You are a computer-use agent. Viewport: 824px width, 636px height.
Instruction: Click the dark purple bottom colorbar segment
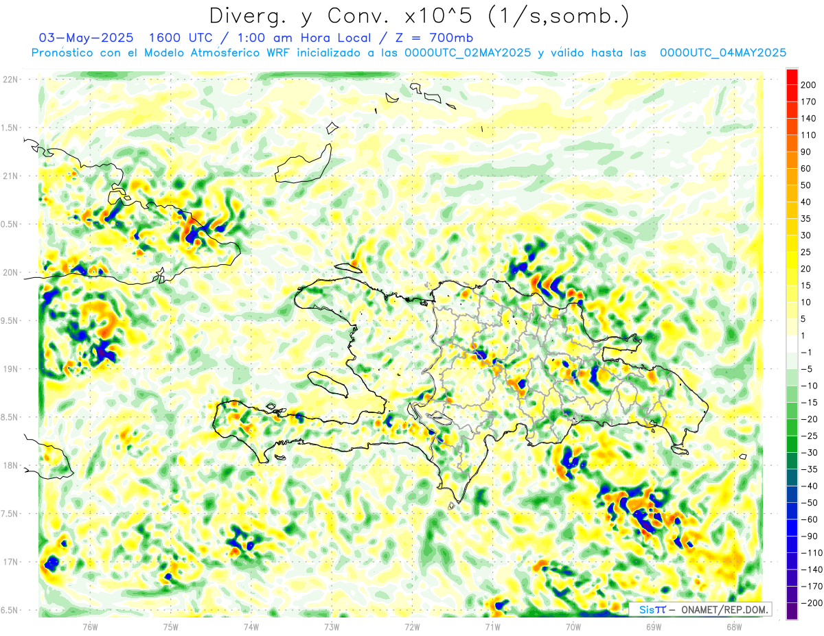pos(792,611)
